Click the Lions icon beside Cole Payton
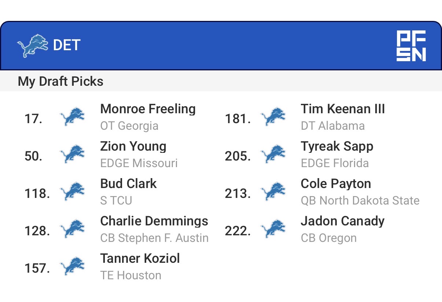442x302 pixels. click(x=273, y=192)
